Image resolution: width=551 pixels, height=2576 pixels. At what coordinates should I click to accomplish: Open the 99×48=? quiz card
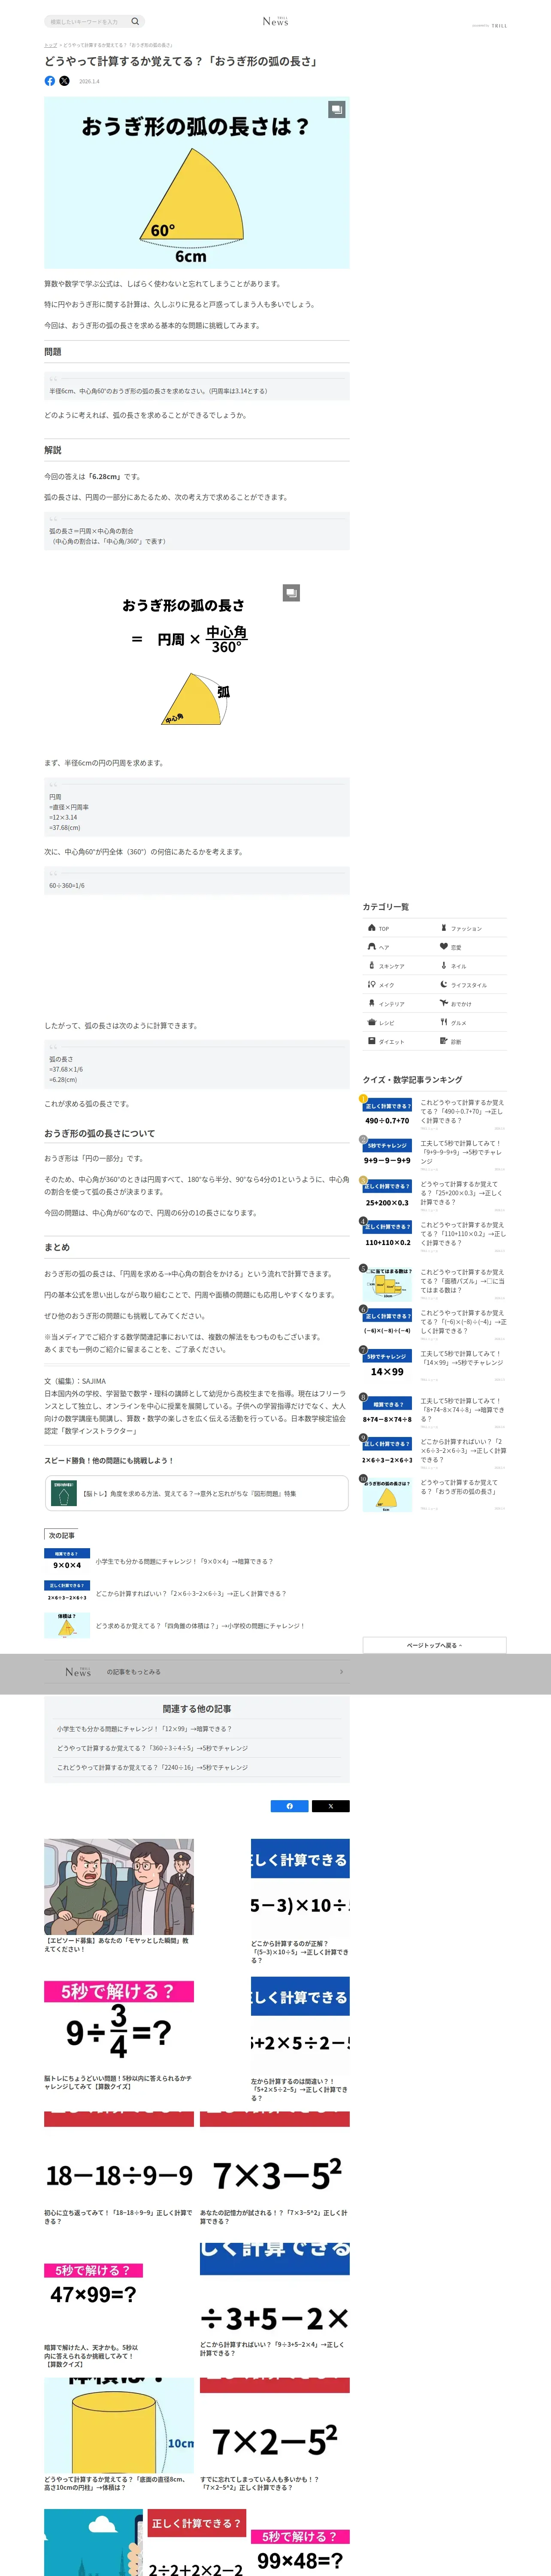(300, 2553)
